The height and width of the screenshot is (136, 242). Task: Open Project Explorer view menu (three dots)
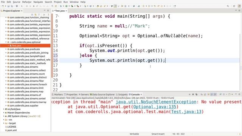[x=48, y=14]
